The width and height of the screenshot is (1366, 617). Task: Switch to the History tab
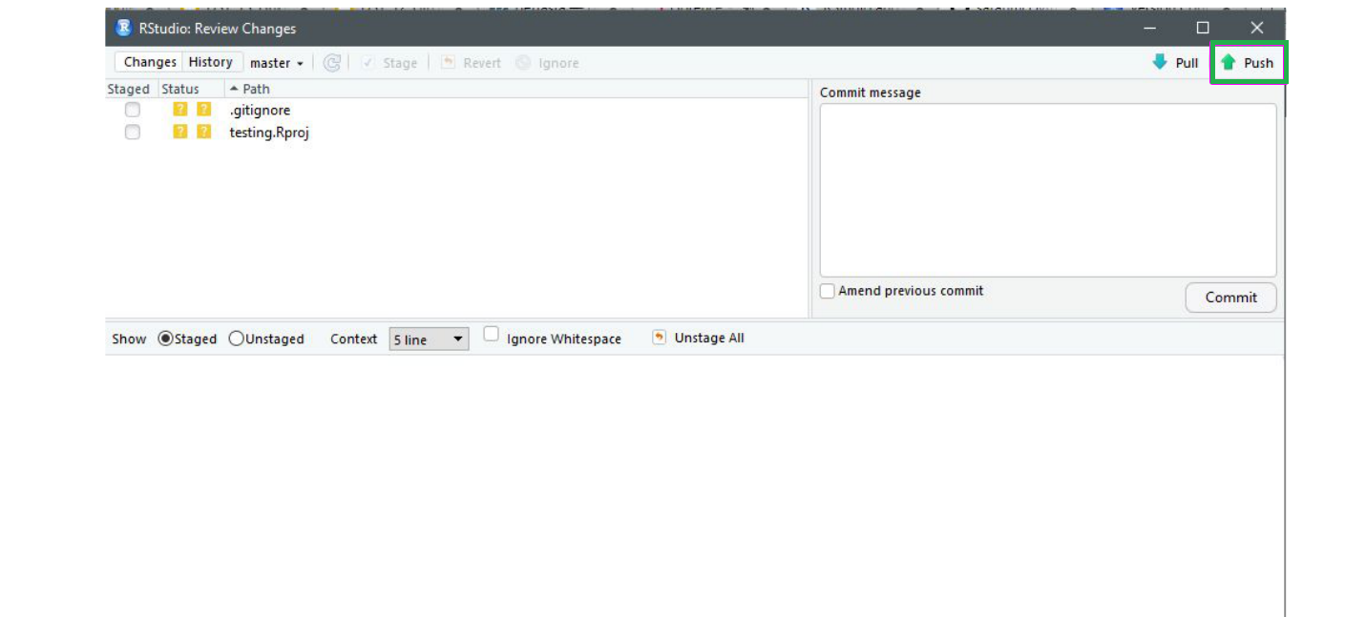pyautogui.click(x=211, y=62)
